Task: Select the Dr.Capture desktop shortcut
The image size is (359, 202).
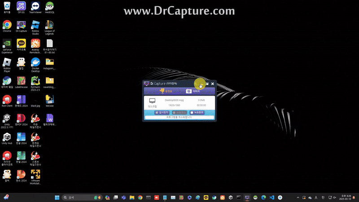Action: 21,26
